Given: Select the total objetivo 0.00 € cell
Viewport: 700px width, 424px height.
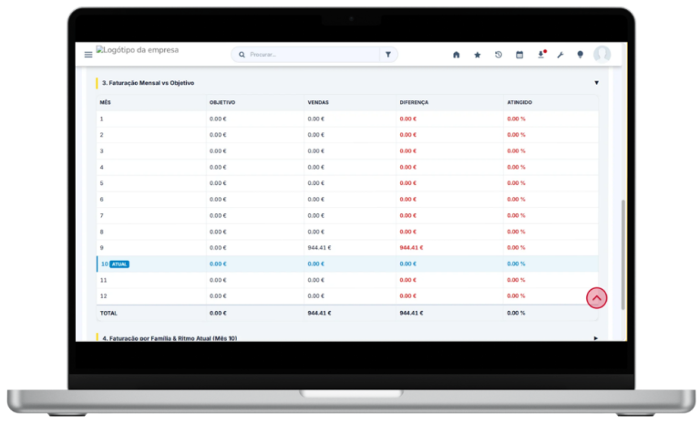Looking at the screenshot, I should 218,313.
